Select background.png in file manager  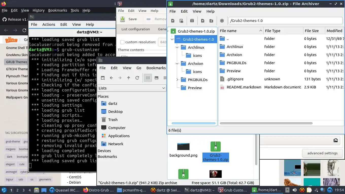tap(183, 150)
